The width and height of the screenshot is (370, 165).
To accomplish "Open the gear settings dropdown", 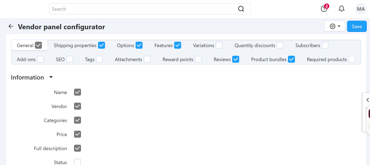I will coord(335,26).
